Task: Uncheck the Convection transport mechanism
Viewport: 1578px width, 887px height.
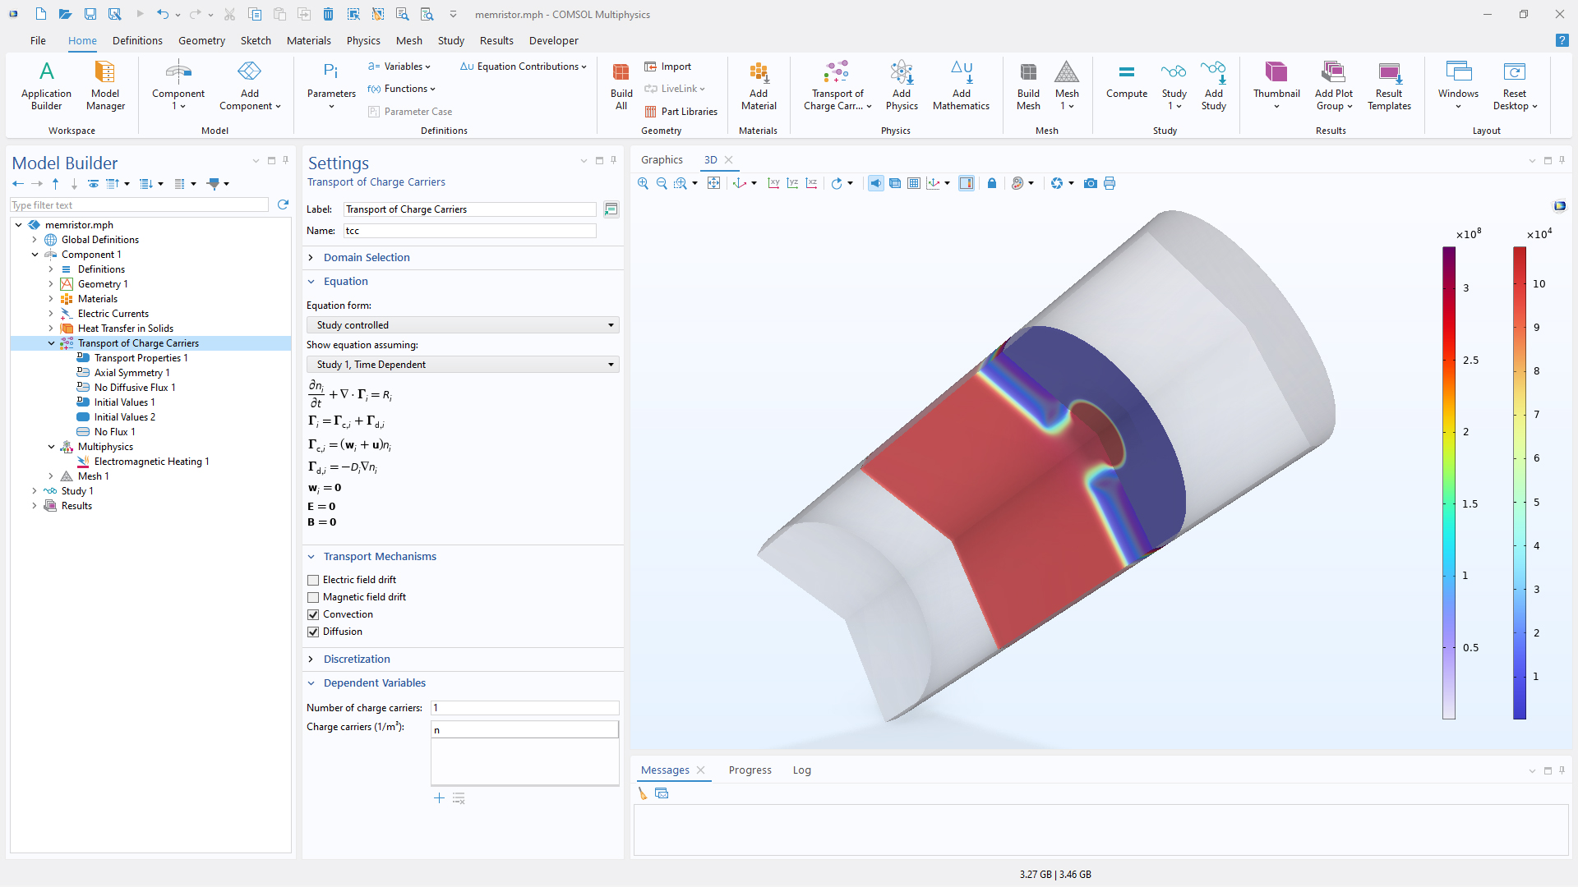Action: [x=313, y=614]
